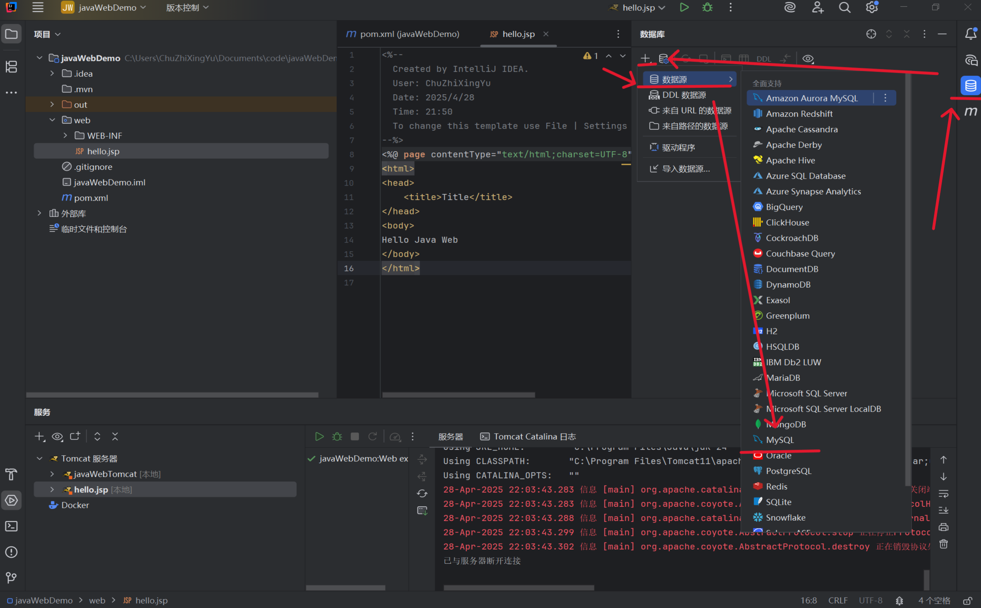Select MySQL from the data source list
This screenshot has width=981, height=608.
(x=779, y=439)
